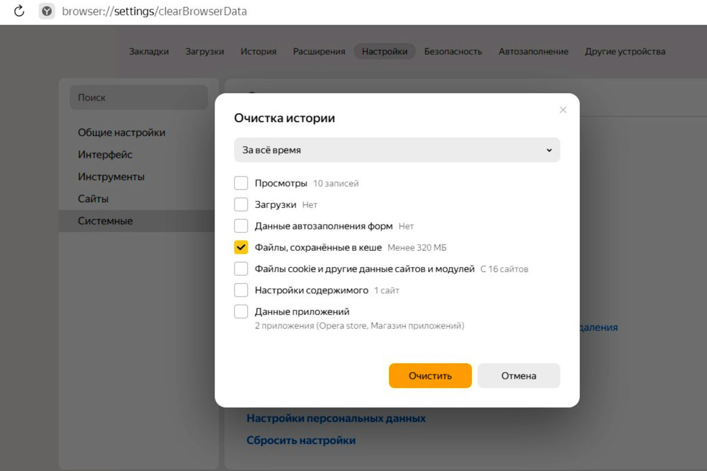Open the За всё время dropdown
707x471 pixels.
(x=397, y=150)
